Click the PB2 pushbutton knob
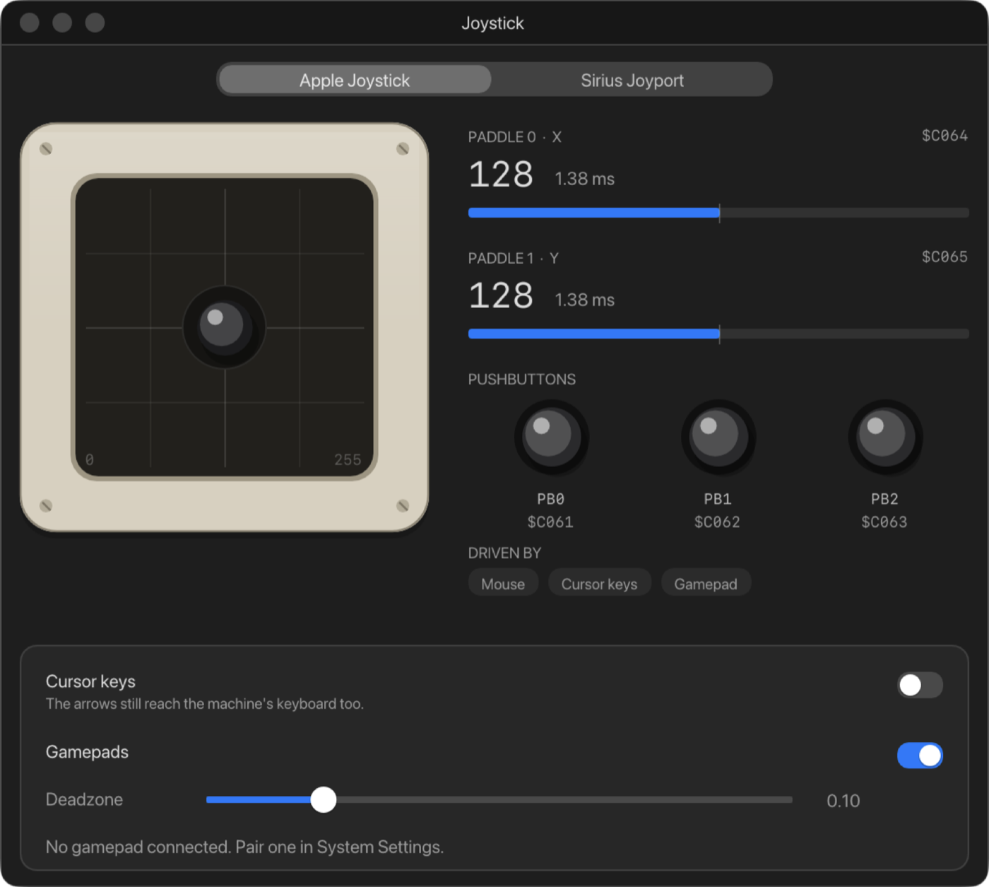 click(884, 437)
